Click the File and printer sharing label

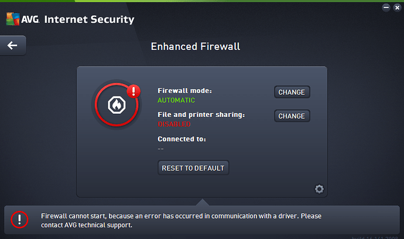[201, 115]
